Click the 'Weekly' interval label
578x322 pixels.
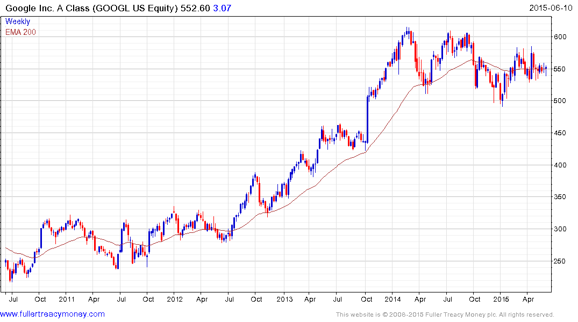tap(17, 21)
